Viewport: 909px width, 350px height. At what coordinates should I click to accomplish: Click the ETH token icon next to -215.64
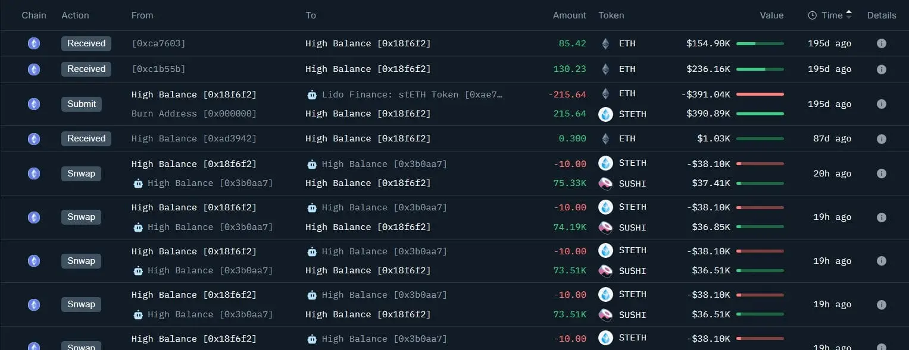pos(605,94)
